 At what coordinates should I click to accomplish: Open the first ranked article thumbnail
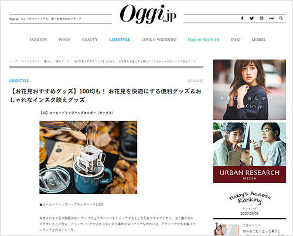pos(227,229)
